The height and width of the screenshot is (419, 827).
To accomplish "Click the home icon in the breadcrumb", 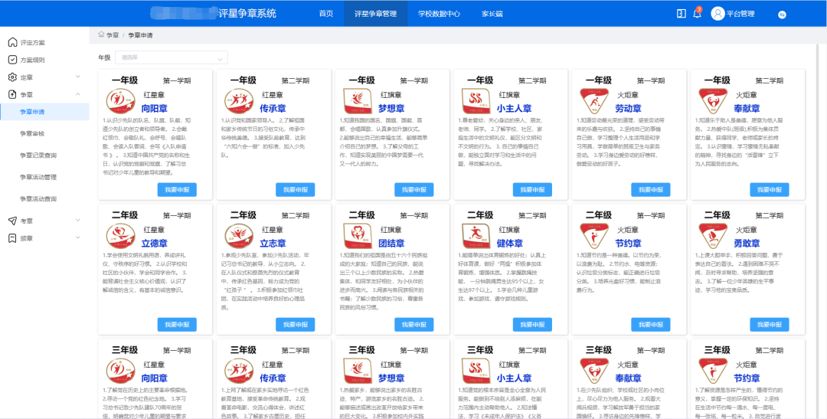I will click(x=101, y=34).
